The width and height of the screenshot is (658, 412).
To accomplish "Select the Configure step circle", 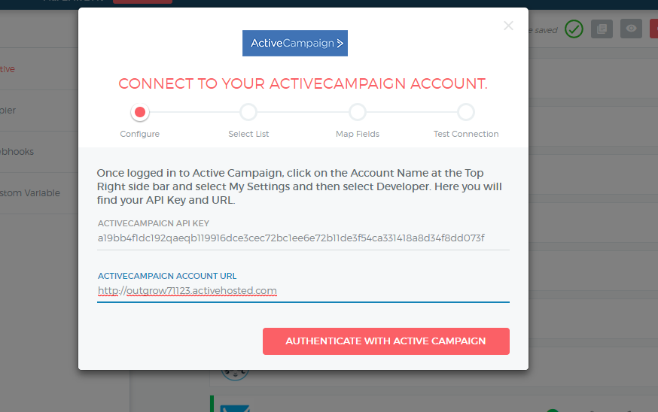I will pos(140,112).
